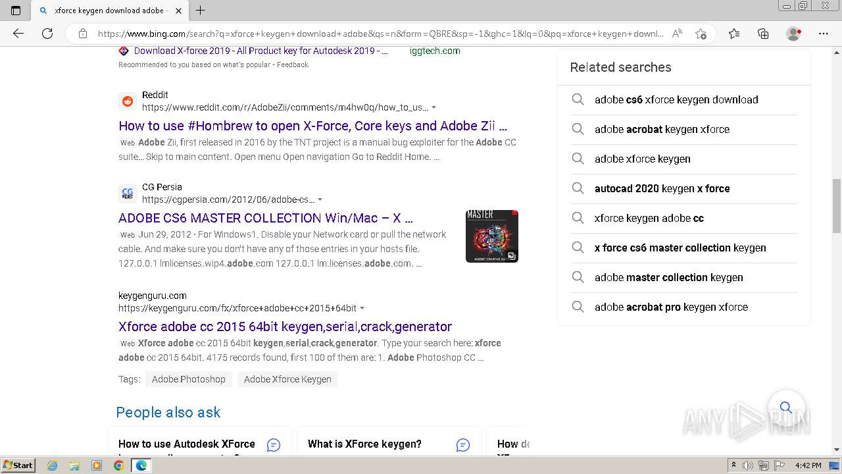Viewport: 842px width, 474px height.
Task: Select the Adobe Photoshop tag
Action: [x=189, y=379]
